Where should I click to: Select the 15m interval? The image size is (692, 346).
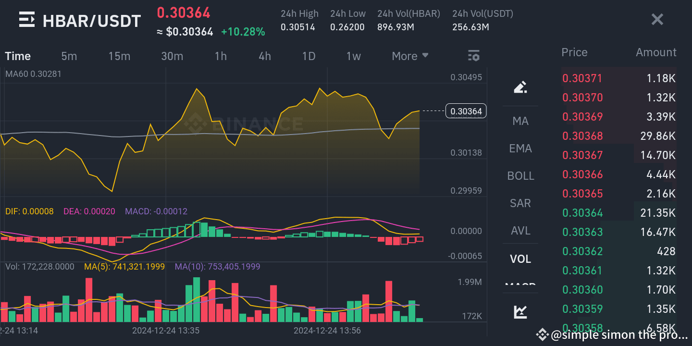pyautogui.click(x=119, y=56)
